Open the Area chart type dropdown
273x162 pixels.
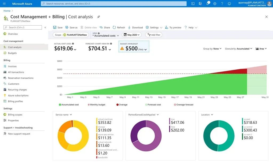point(261,49)
